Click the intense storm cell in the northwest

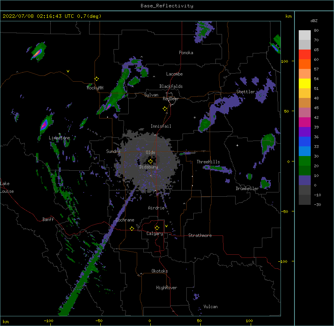click(x=37, y=53)
